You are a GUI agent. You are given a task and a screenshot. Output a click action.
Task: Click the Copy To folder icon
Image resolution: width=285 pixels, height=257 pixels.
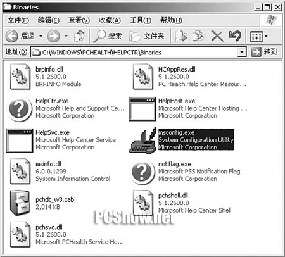pos(199,36)
